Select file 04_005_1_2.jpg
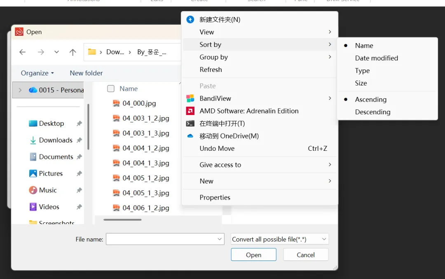445x279 pixels. pyautogui.click(x=141, y=178)
